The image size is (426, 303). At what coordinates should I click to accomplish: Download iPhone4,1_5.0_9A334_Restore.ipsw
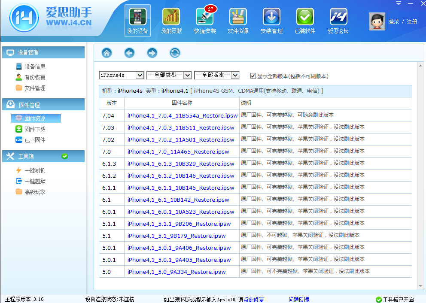coord(176,272)
